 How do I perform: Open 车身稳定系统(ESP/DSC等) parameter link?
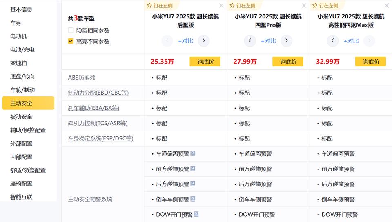pyautogui.click(x=100, y=139)
